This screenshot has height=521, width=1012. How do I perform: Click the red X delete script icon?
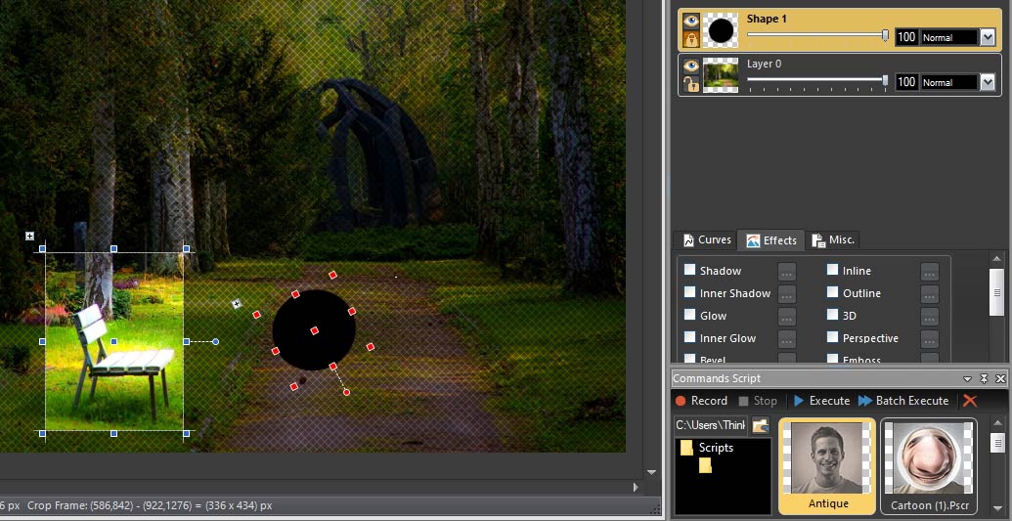[x=969, y=401]
